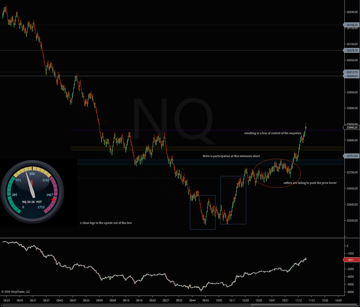Click the scrollbar right arrow button

pos(358,305)
